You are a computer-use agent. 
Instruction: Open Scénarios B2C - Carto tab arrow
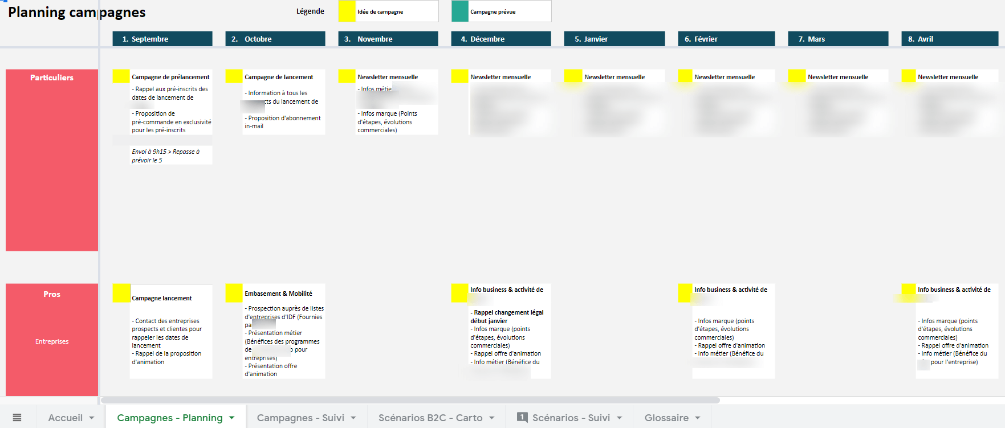[x=492, y=418]
